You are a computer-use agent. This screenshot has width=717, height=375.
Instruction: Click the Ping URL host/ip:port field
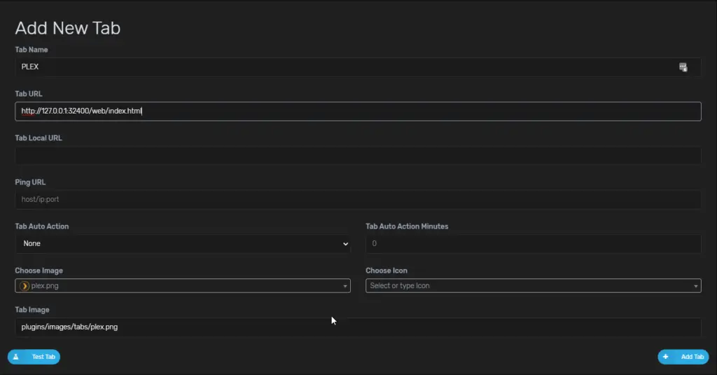point(358,199)
